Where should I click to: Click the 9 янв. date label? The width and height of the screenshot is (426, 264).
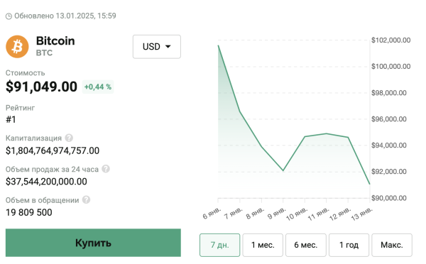click(277, 214)
